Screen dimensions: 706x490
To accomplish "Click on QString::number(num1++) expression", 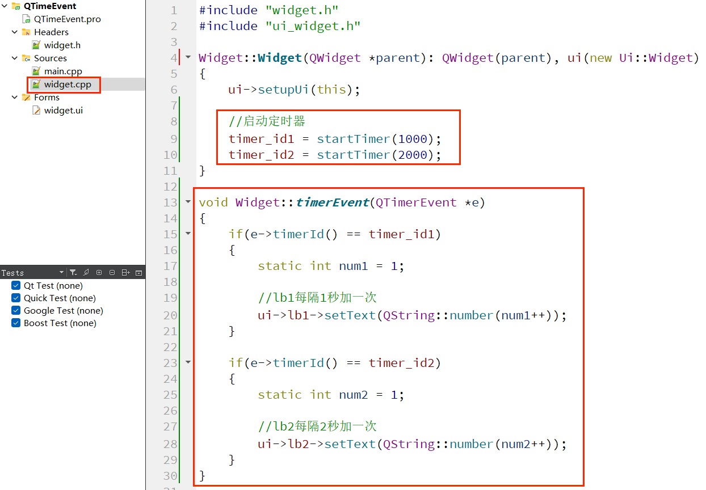I will 471,315.
